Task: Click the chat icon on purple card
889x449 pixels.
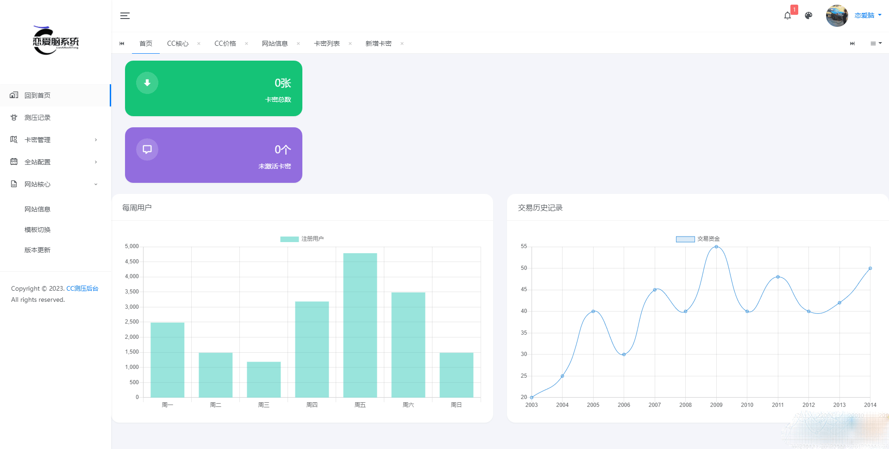Action: pos(147,150)
